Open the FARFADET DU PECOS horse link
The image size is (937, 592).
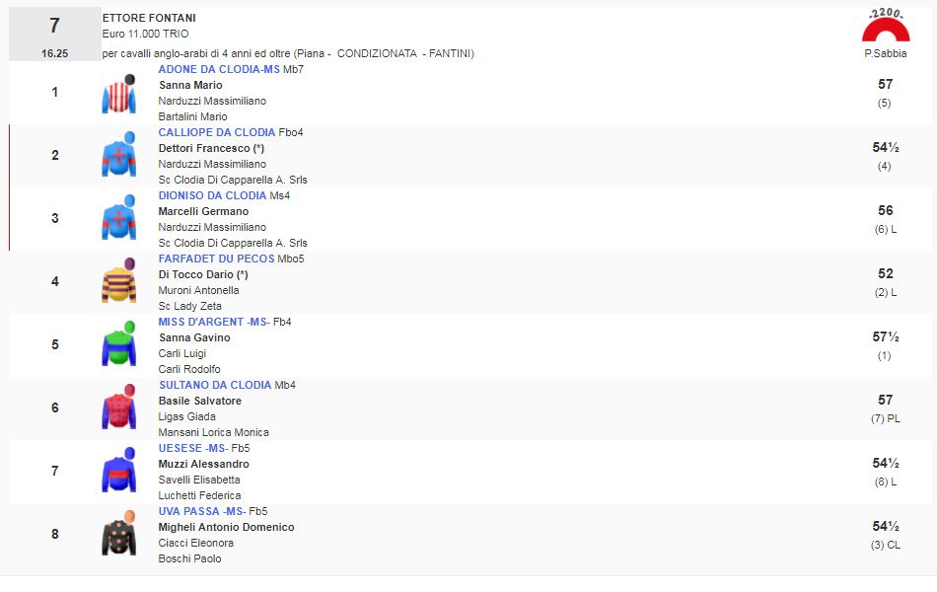(x=216, y=259)
